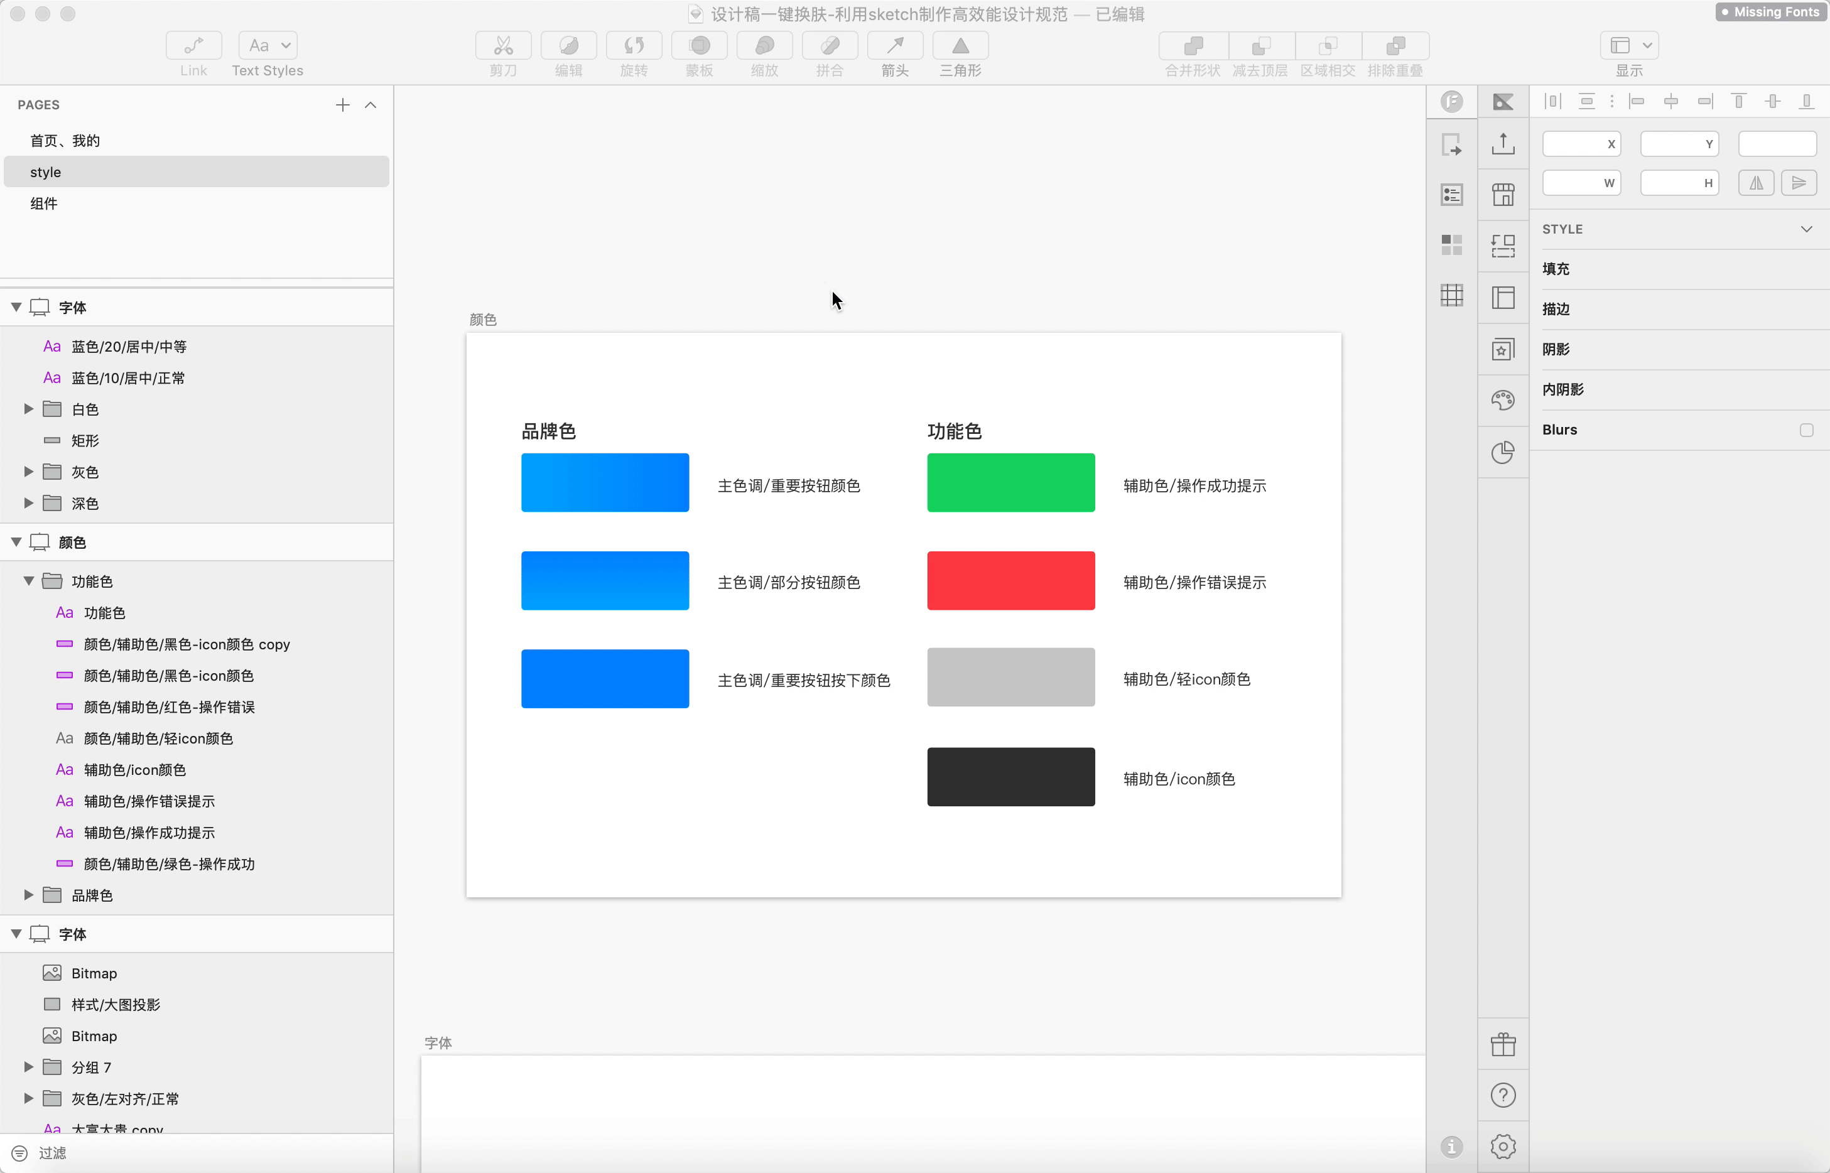This screenshot has height=1173, width=1830.
Task: Enable the Blurs checkbox
Action: click(1806, 430)
